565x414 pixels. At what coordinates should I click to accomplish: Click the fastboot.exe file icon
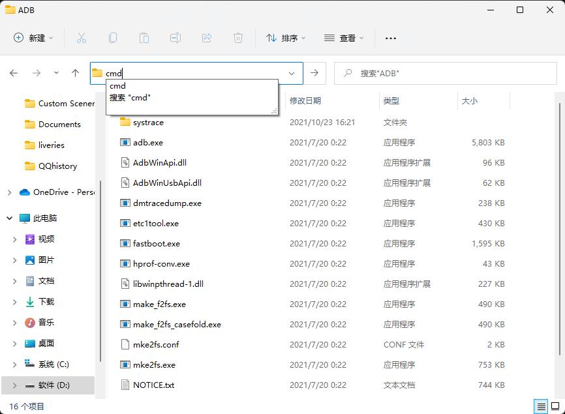point(125,243)
